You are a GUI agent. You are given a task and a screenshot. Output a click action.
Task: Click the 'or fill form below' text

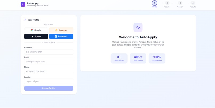[x=49, y=42]
